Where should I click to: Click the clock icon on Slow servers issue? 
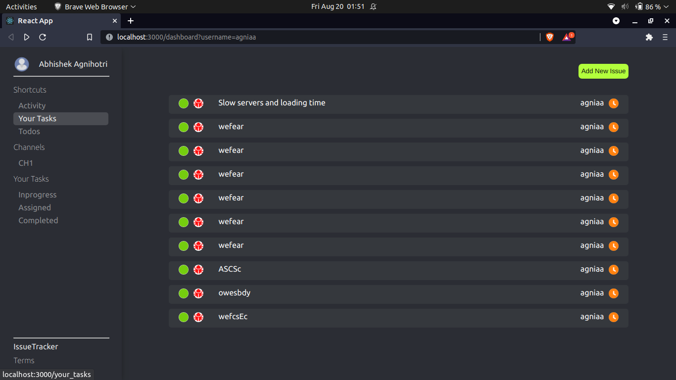coord(613,103)
